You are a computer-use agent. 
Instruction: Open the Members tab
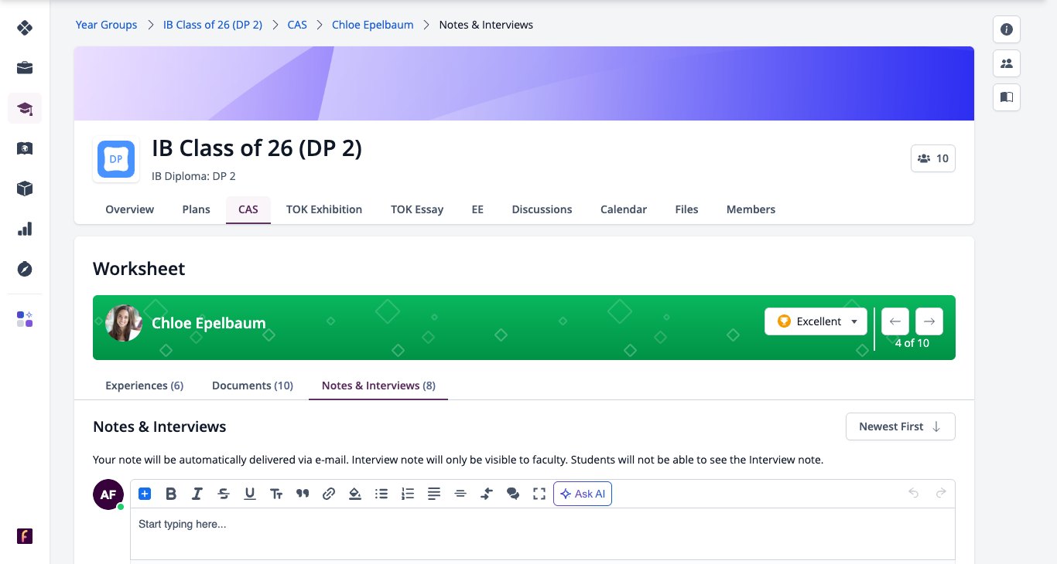point(751,209)
